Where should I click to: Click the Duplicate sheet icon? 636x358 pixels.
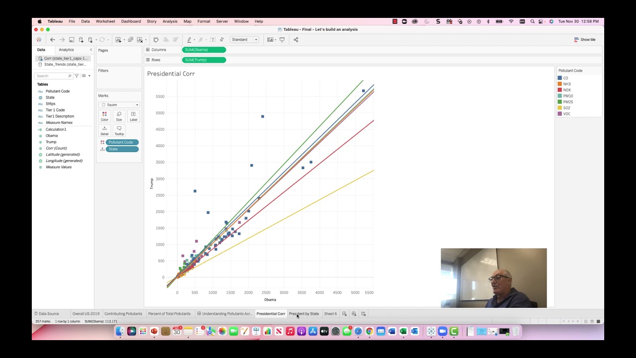tap(130, 40)
